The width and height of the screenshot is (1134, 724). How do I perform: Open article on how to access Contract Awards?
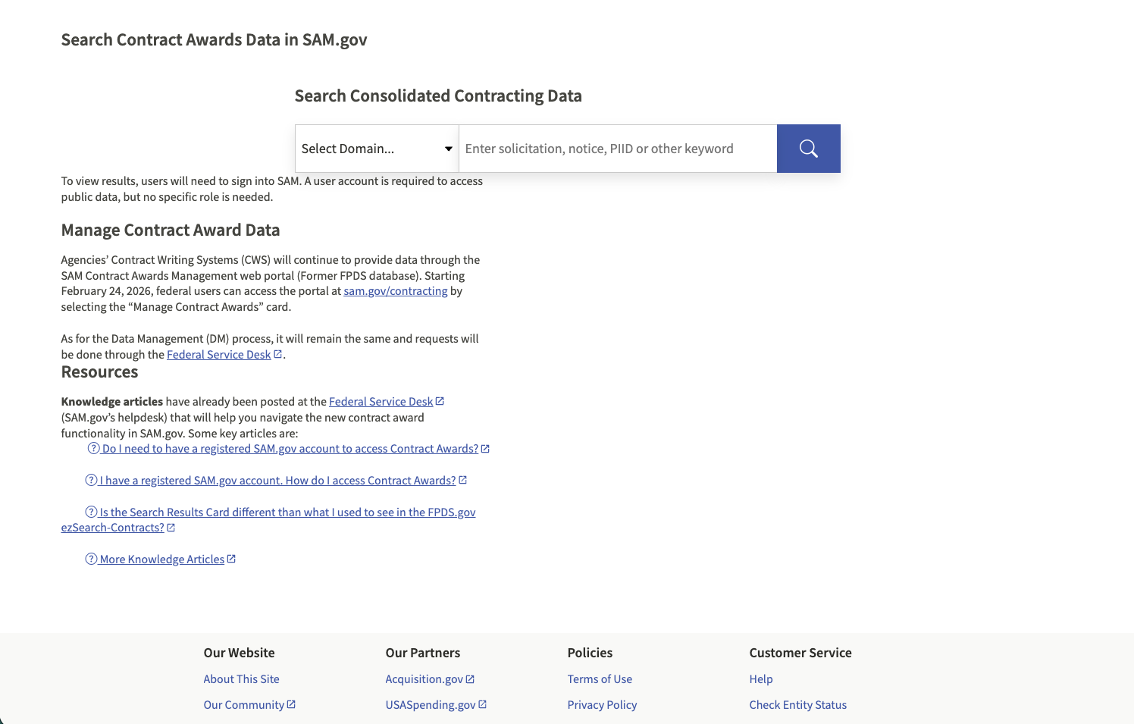click(277, 481)
